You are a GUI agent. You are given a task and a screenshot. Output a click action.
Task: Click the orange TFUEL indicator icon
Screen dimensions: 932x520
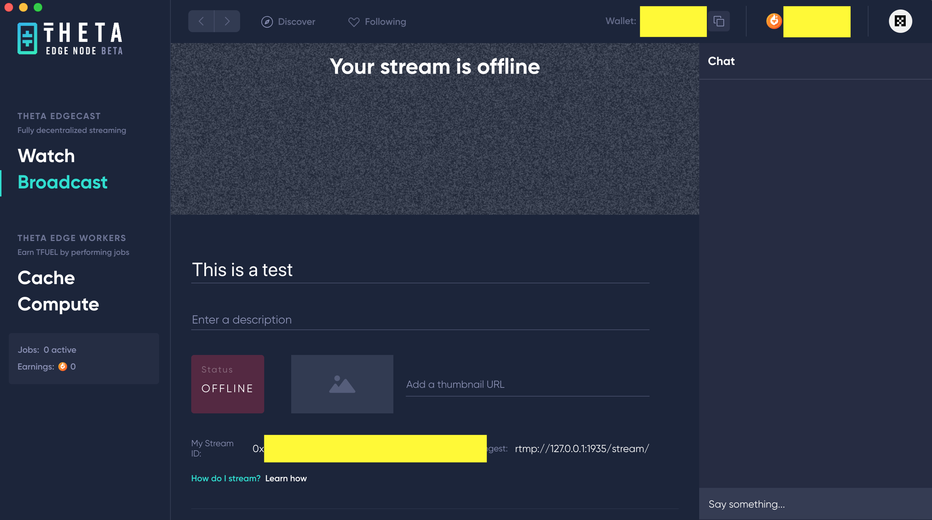(x=773, y=21)
